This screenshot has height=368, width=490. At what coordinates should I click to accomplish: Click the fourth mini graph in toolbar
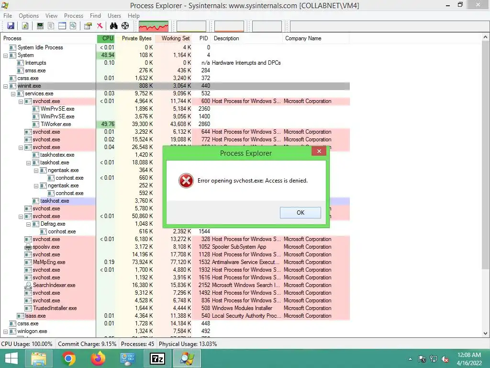coord(267,26)
